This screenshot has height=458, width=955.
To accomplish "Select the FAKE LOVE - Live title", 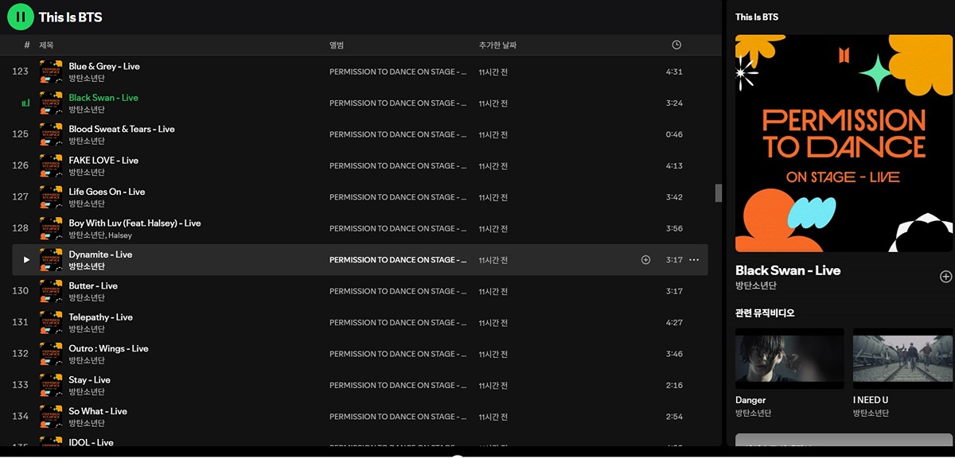I will (103, 160).
